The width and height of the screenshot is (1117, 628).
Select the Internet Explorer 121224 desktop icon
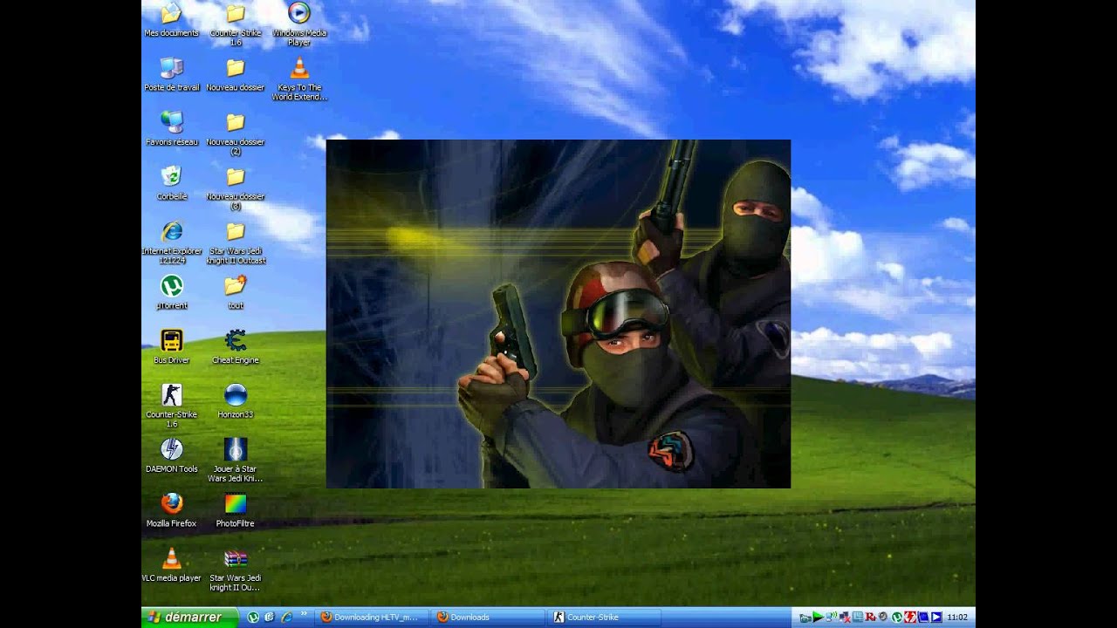[172, 242]
